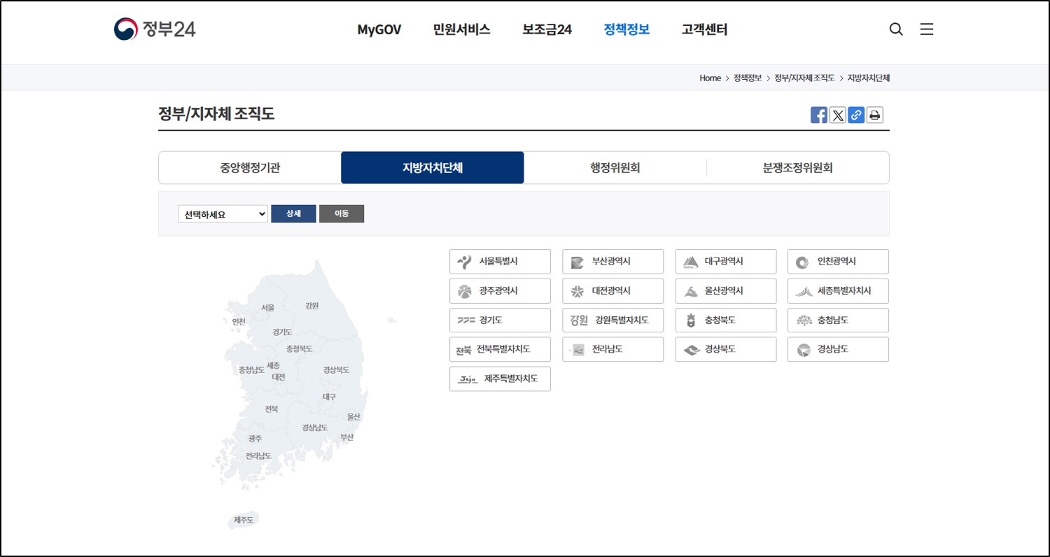This screenshot has width=1050, height=557.
Task: Open the hamburger menu
Action: coord(927,29)
